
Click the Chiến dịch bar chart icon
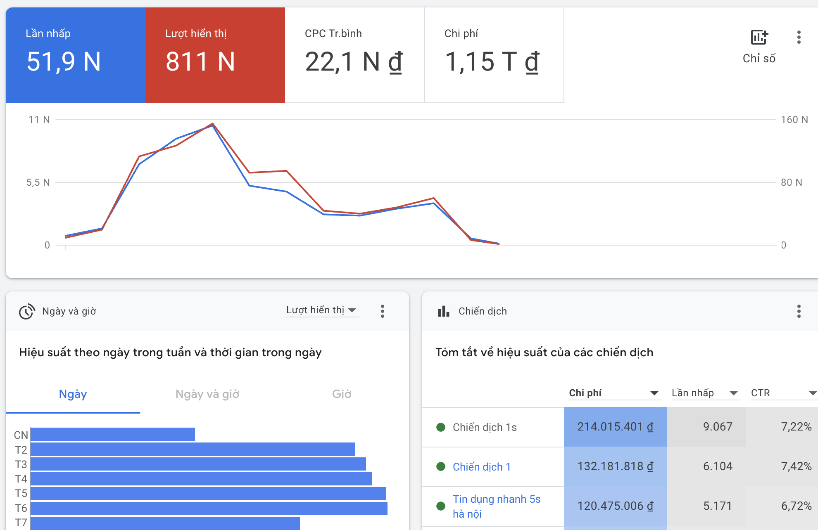(443, 311)
